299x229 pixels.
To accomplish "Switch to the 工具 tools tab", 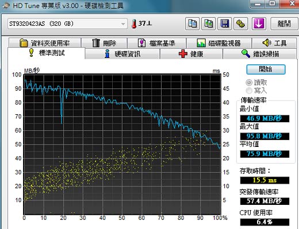I will (274, 43).
